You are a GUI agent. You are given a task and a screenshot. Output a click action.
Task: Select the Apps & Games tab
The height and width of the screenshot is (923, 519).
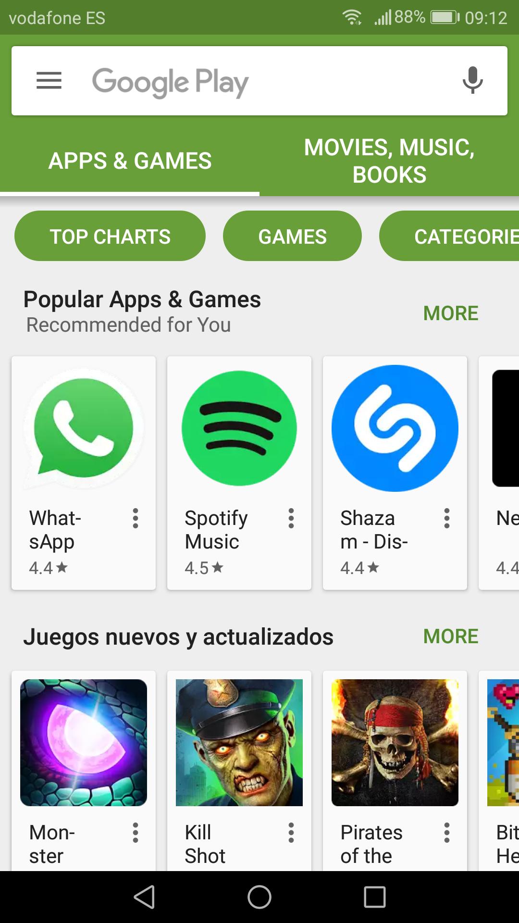(x=130, y=161)
